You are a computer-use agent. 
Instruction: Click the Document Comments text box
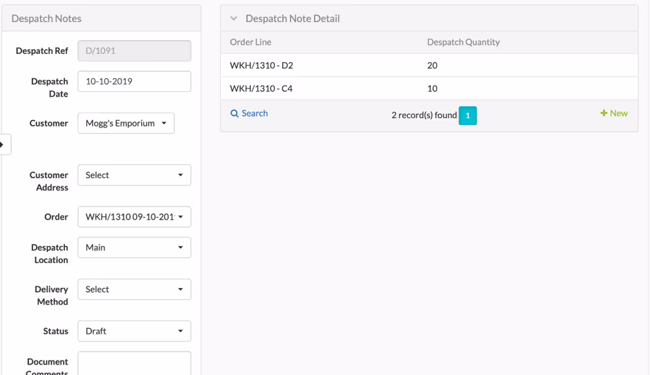tap(134, 363)
